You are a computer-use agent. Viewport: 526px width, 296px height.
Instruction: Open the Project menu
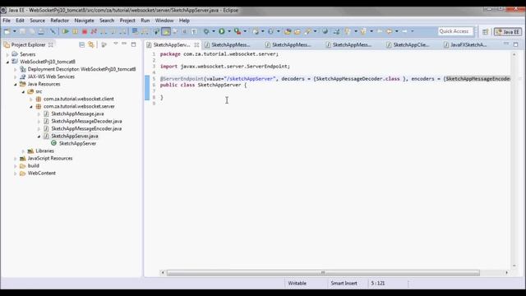(x=127, y=21)
